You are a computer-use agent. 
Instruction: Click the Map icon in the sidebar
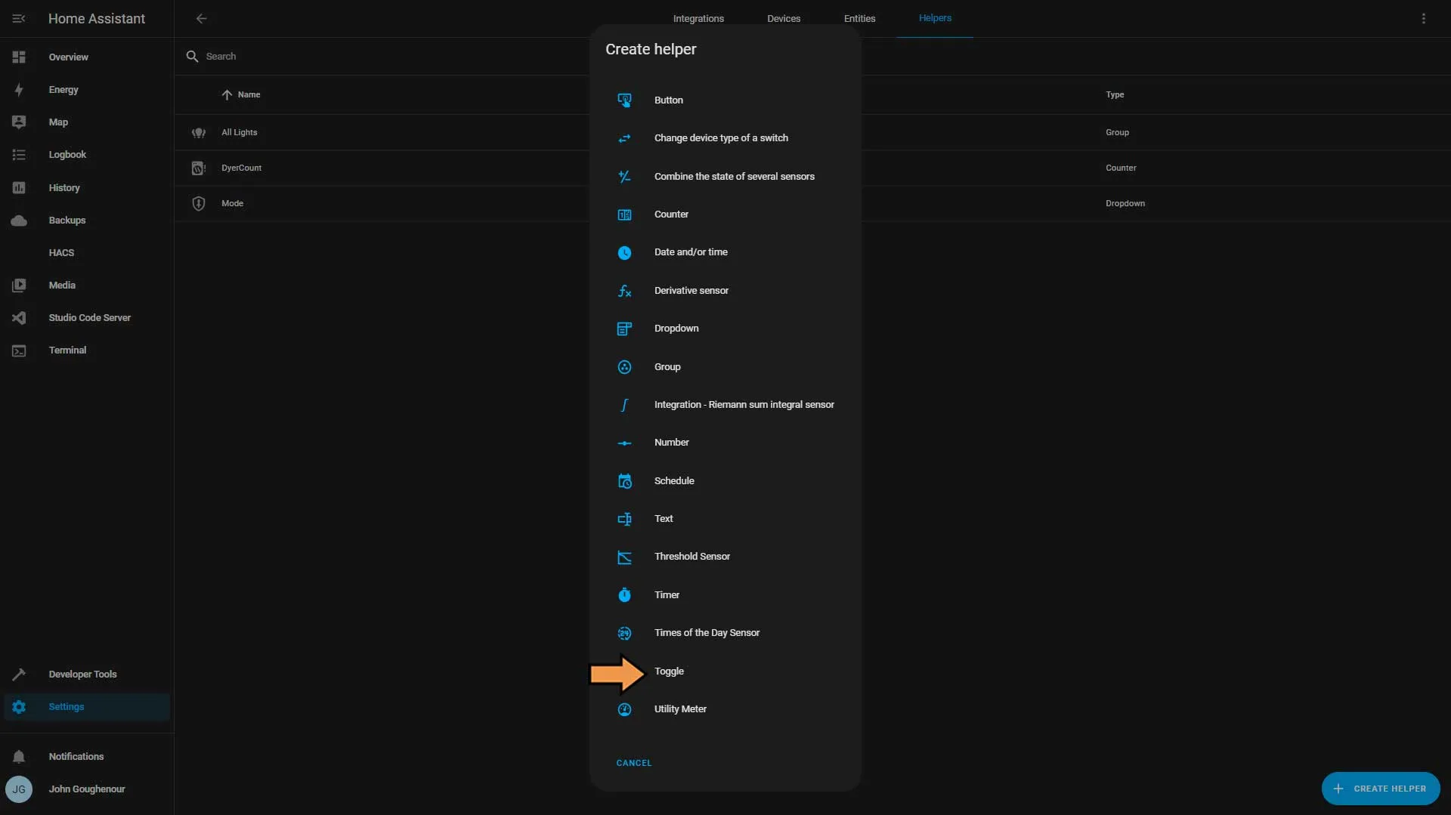tap(19, 122)
